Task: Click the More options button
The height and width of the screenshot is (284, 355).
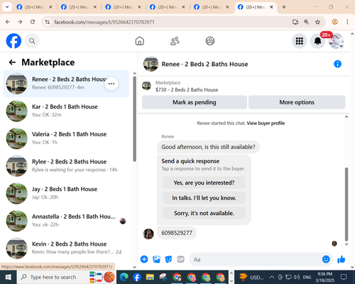Action: (297, 102)
